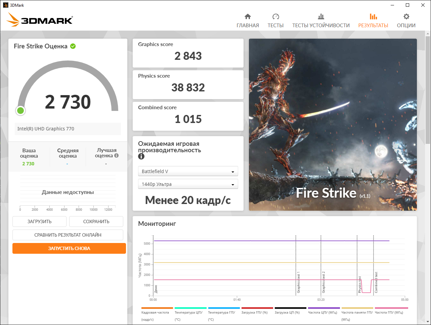The width and height of the screenshot is (431, 325).
Task: Toggle the Частота ЦПУ purple legend swatch
Action: coord(324,308)
